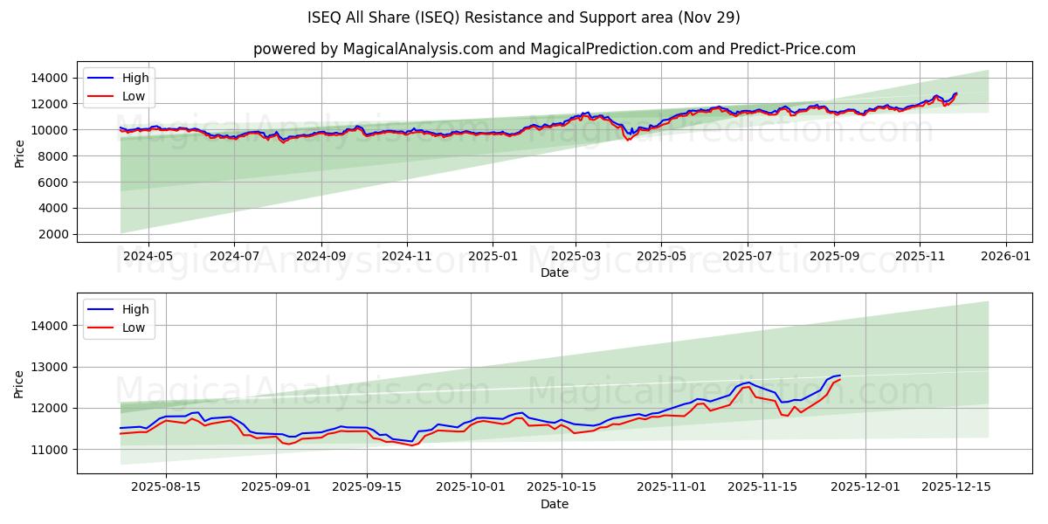Image resolution: width=1048 pixels, height=524 pixels.
Task: Expand the bottom chart legend box
Action: click(121, 317)
